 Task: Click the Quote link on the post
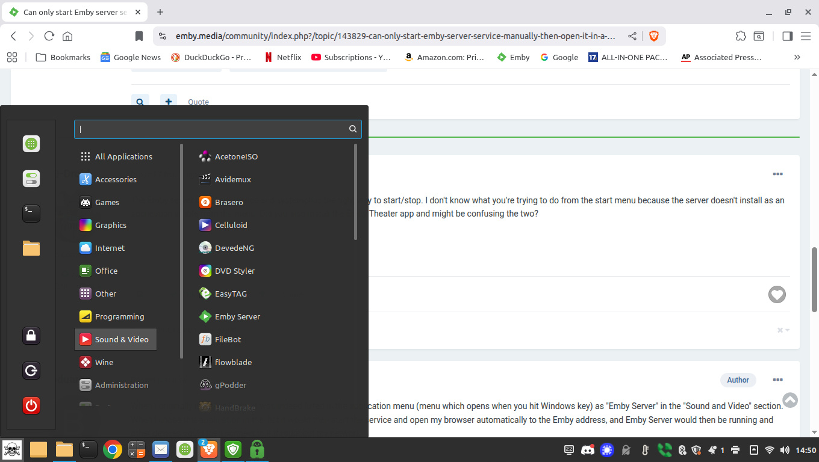coord(198,102)
